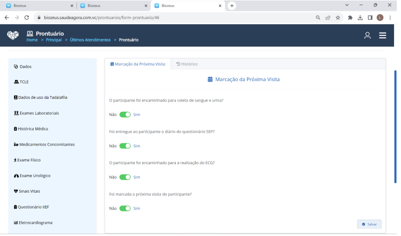401x236 pixels.
Task: Open the user profile icon
Action: [367, 35]
